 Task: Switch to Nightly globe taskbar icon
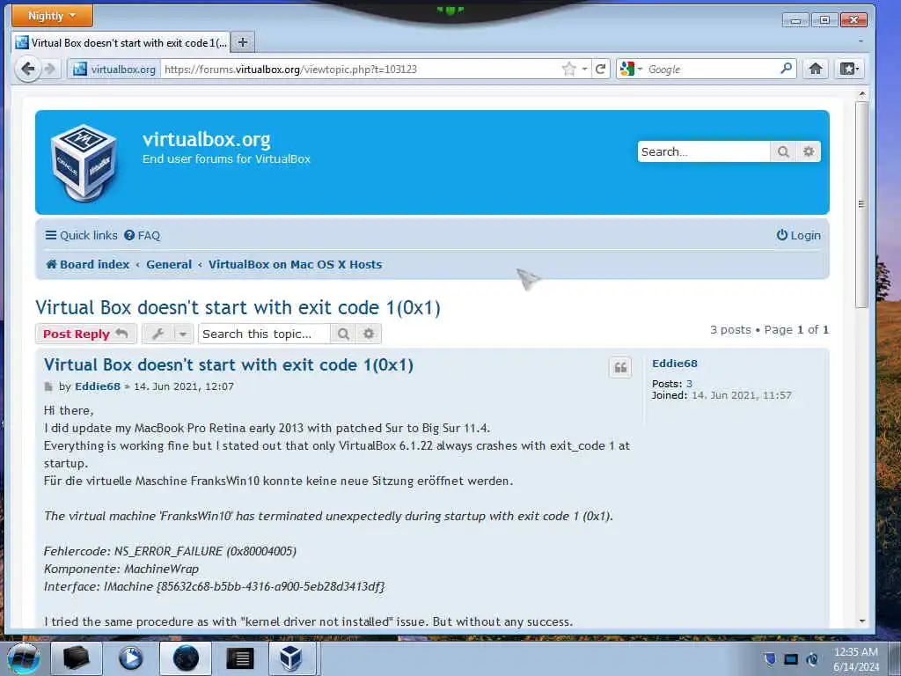pyautogui.click(x=185, y=658)
